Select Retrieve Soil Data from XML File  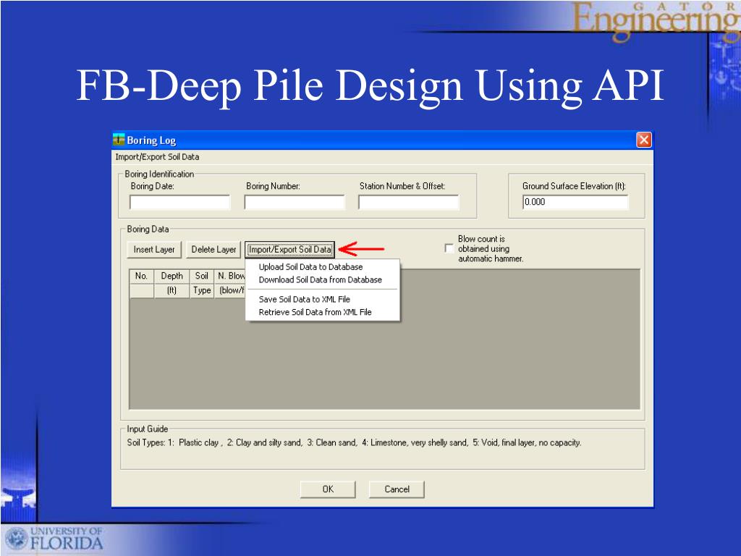point(316,312)
